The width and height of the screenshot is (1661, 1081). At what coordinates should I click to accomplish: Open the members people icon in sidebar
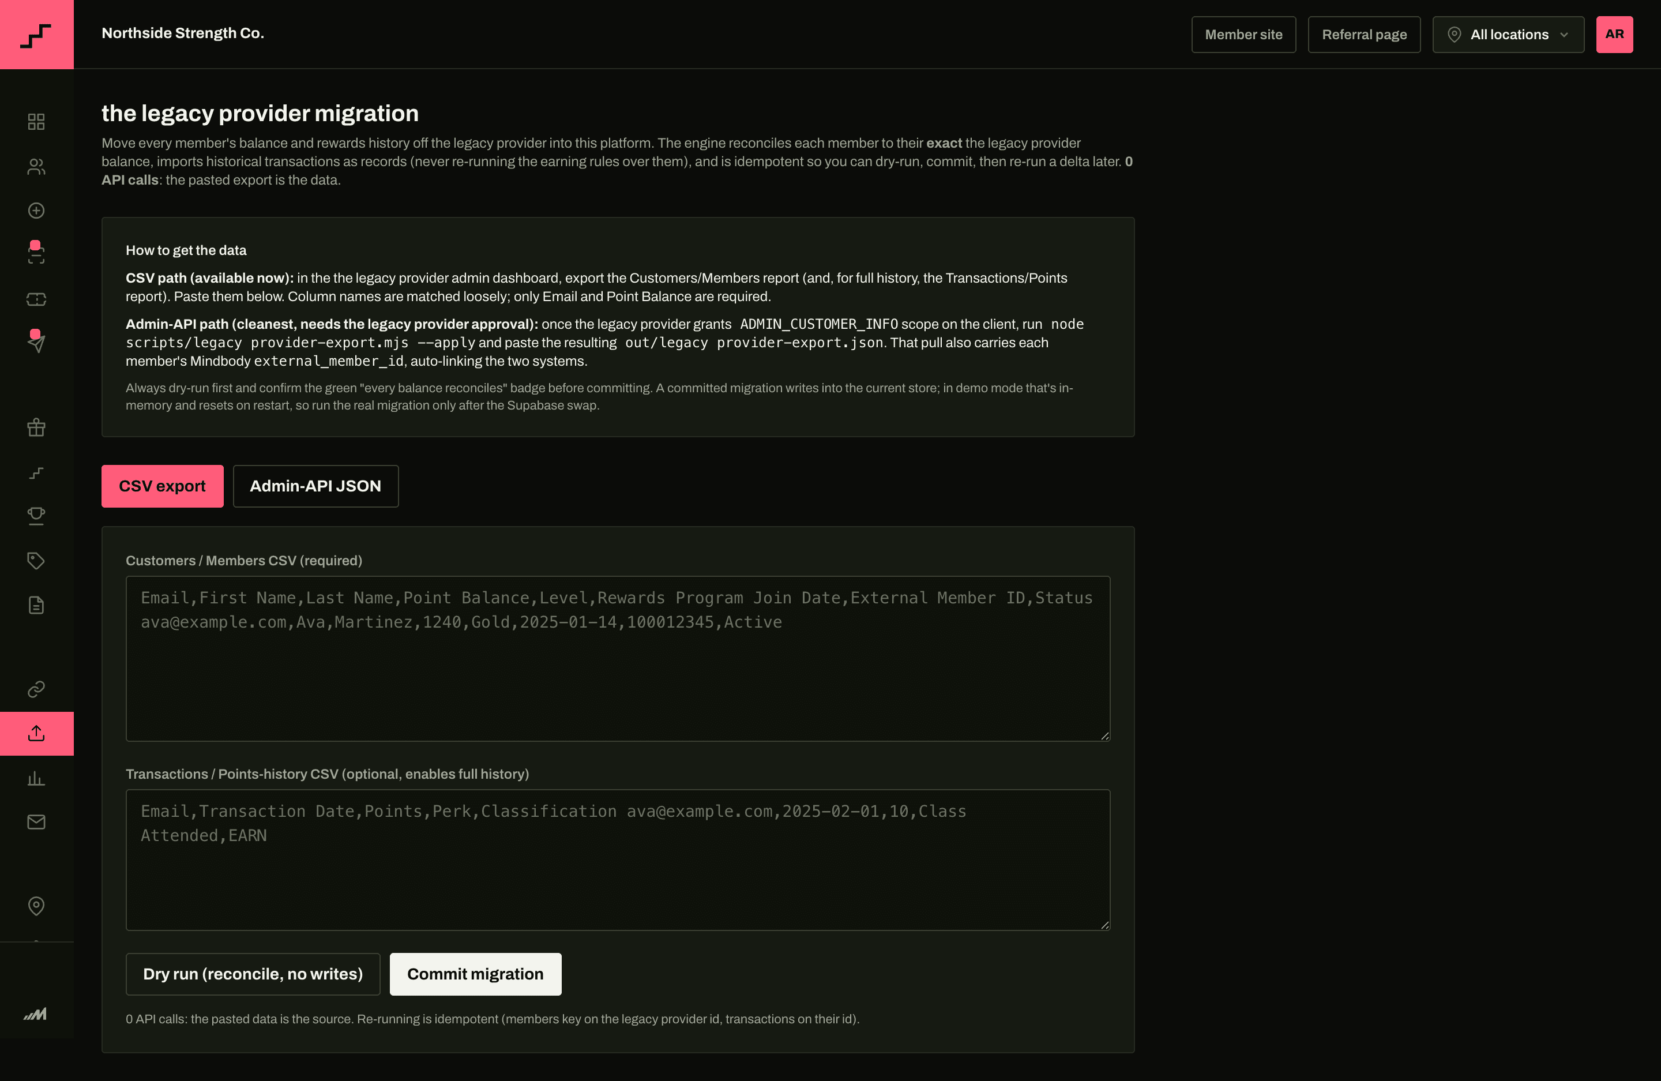tap(36, 166)
